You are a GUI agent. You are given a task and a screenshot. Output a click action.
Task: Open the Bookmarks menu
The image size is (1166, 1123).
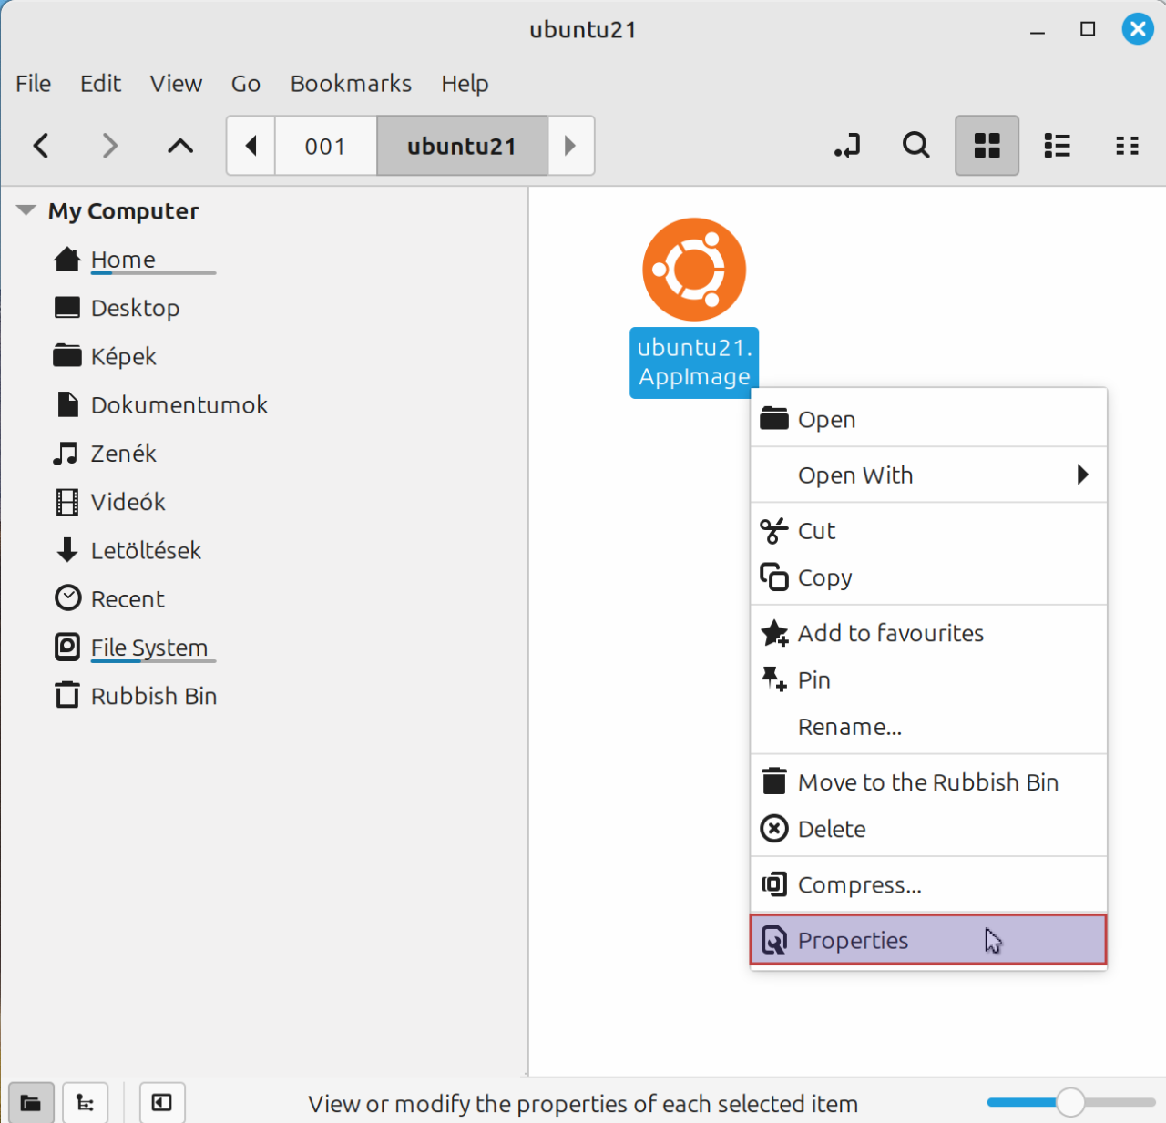click(x=351, y=84)
